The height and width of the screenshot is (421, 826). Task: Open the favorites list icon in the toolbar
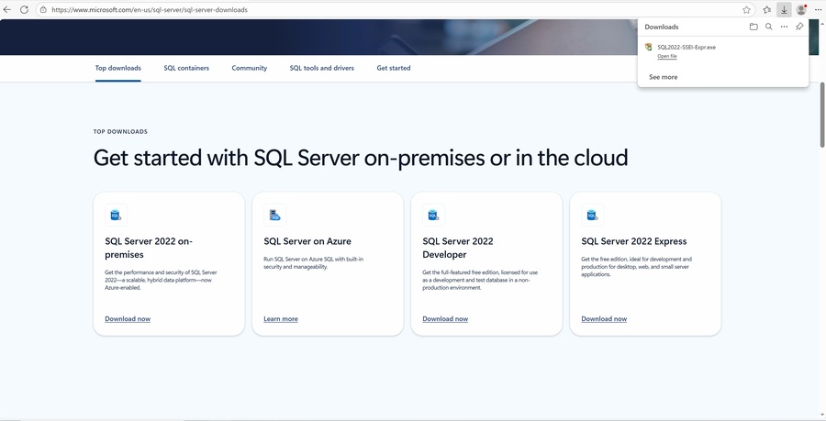[767, 9]
